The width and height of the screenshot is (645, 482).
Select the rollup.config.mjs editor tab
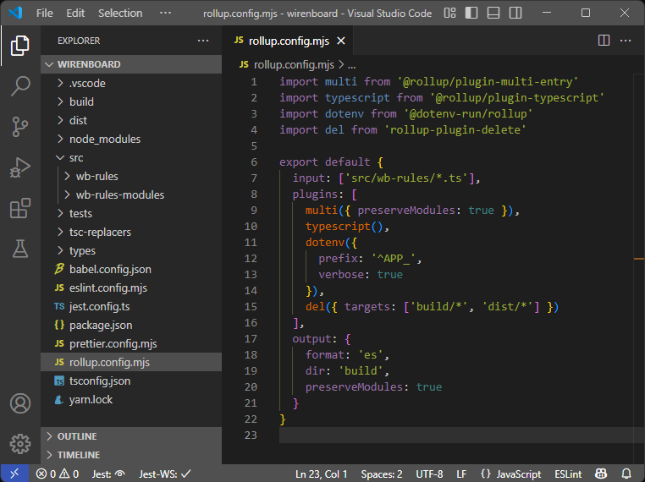coord(282,41)
